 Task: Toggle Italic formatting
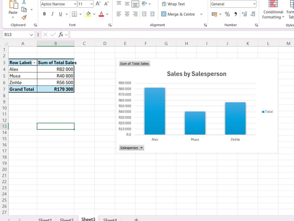click(x=53, y=14)
